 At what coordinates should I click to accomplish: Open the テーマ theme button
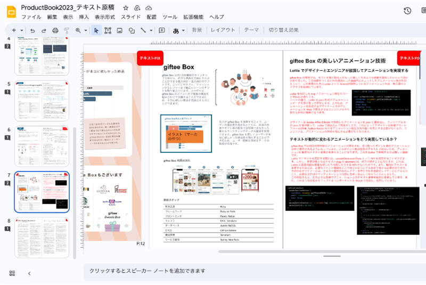point(251,30)
